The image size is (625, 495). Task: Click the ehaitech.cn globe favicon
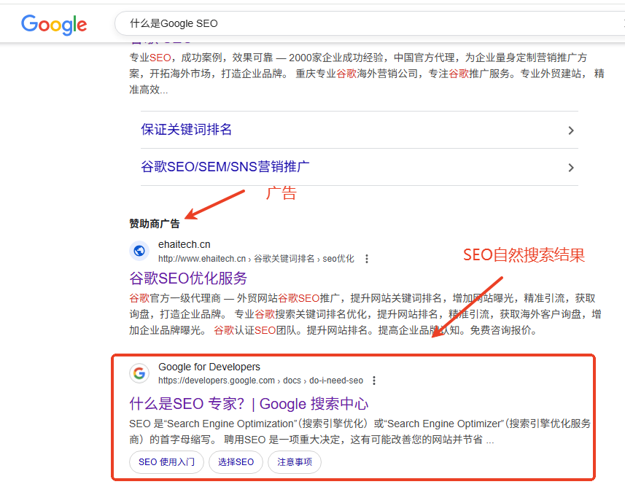pyautogui.click(x=139, y=251)
